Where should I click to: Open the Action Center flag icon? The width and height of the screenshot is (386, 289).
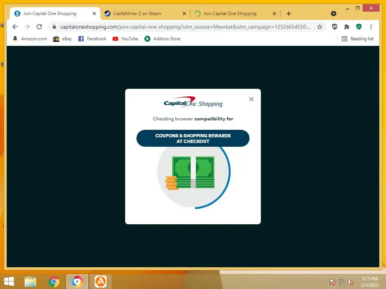(x=332, y=282)
